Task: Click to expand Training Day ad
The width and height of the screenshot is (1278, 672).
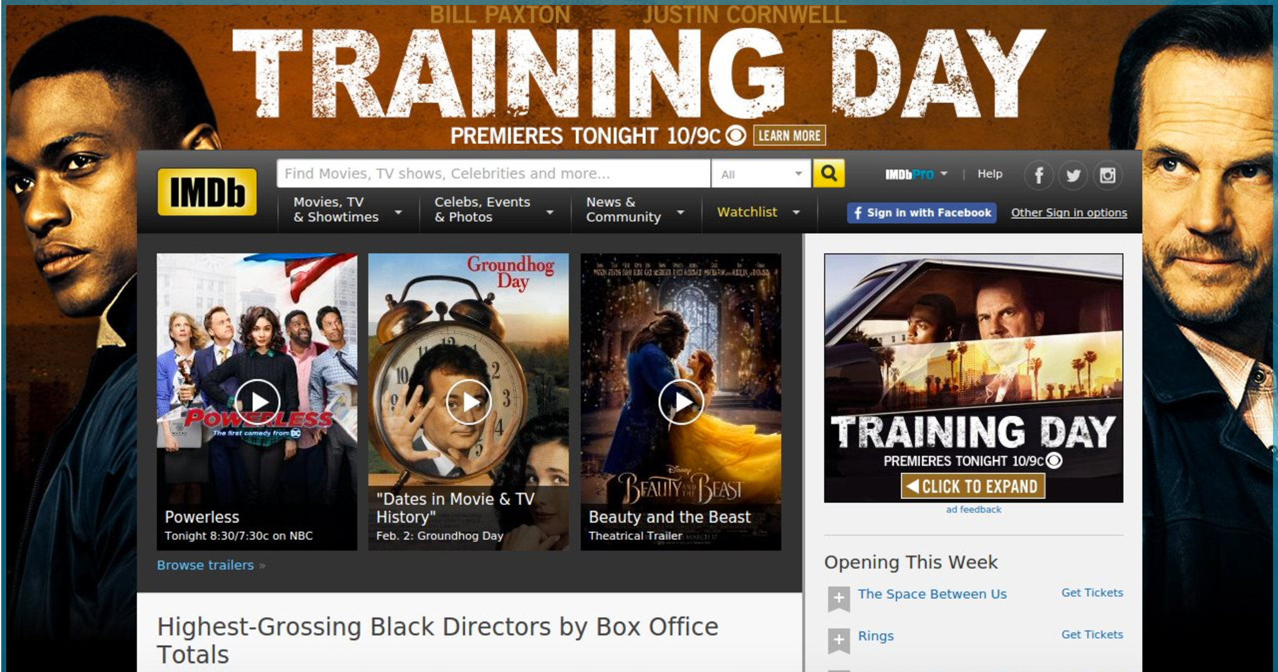Action: coord(973,486)
